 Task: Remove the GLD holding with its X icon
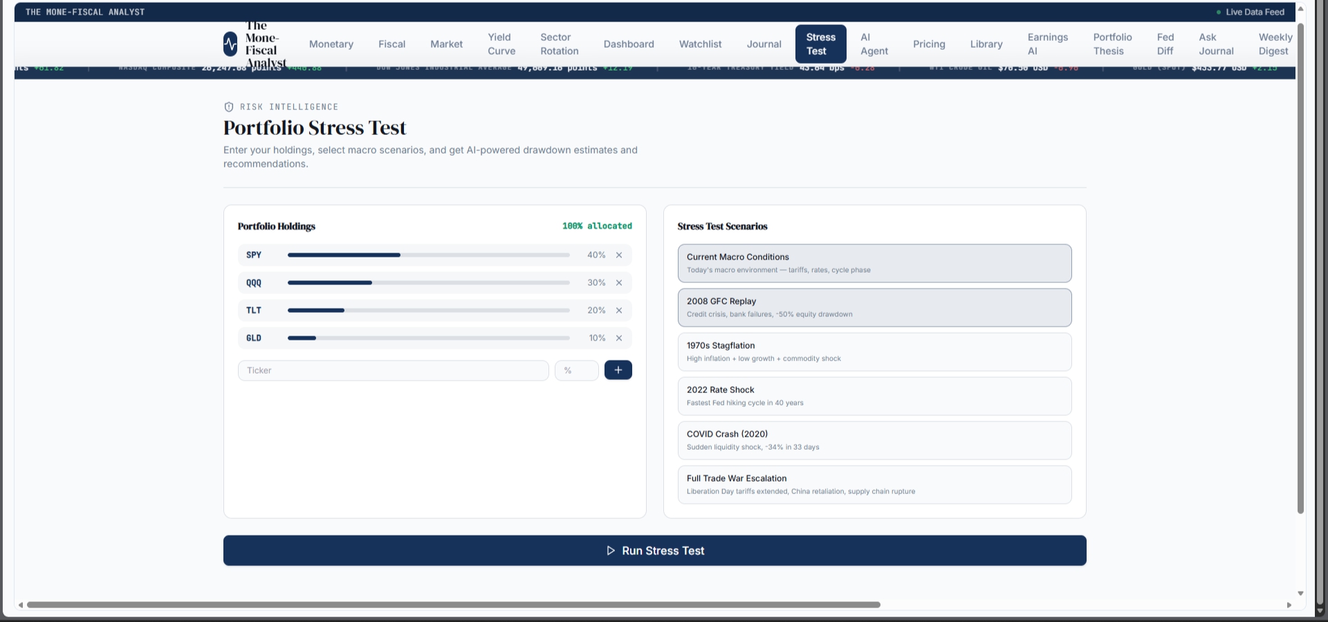(x=619, y=338)
